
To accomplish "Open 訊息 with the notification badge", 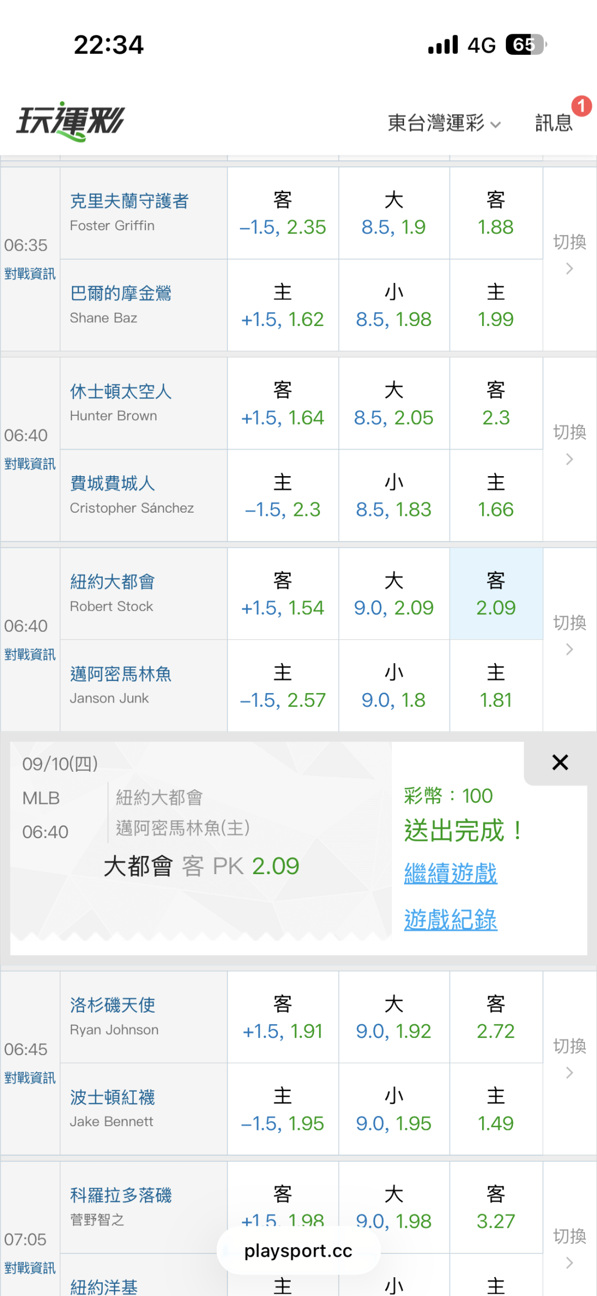I will pyautogui.click(x=555, y=122).
